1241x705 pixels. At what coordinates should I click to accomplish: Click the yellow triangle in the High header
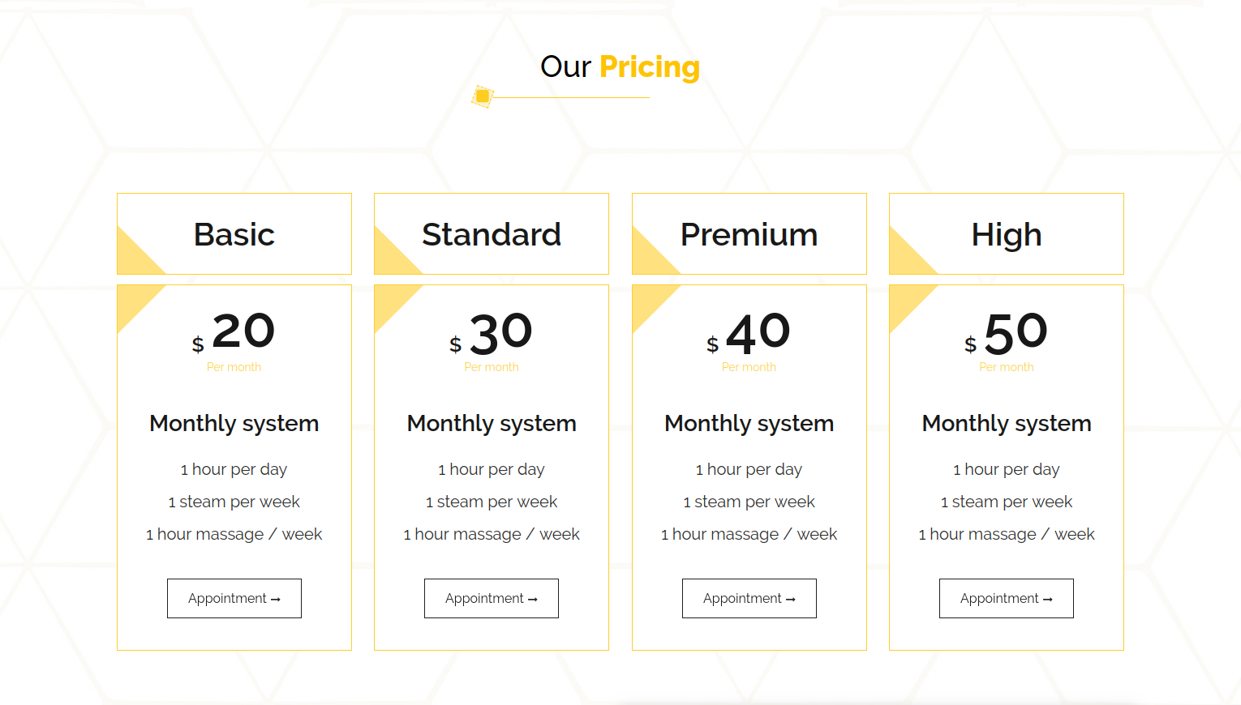[x=906, y=258]
